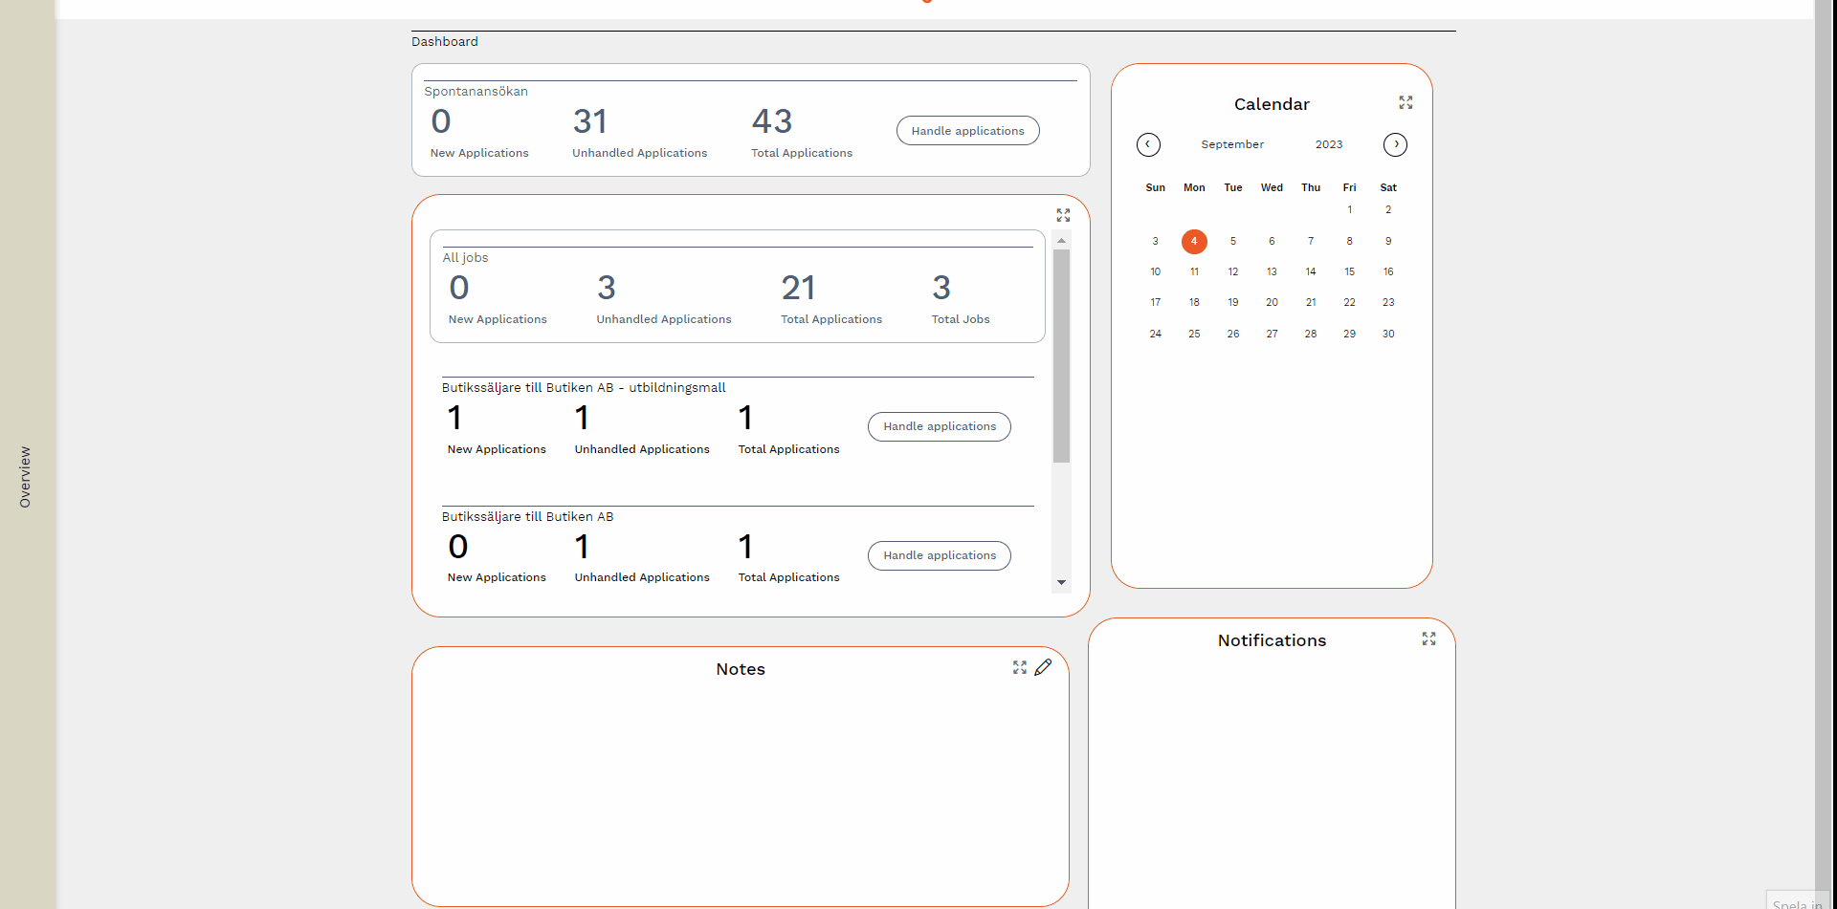The height and width of the screenshot is (909, 1837).
Task: Open the September month selector
Action: click(x=1232, y=144)
